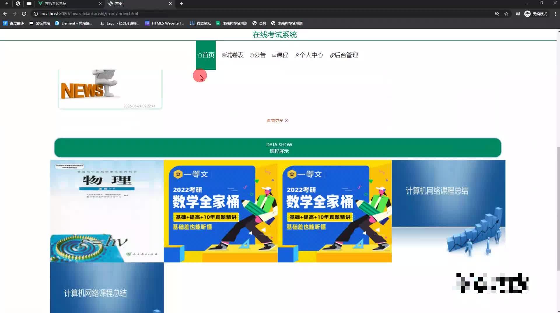
Task: Open second 表结构命名规则 bookmark with globe icon
Action: tap(287, 23)
